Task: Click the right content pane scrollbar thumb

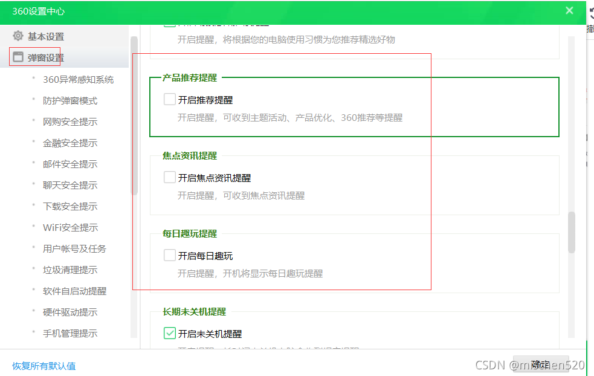Action: (x=571, y=232)
